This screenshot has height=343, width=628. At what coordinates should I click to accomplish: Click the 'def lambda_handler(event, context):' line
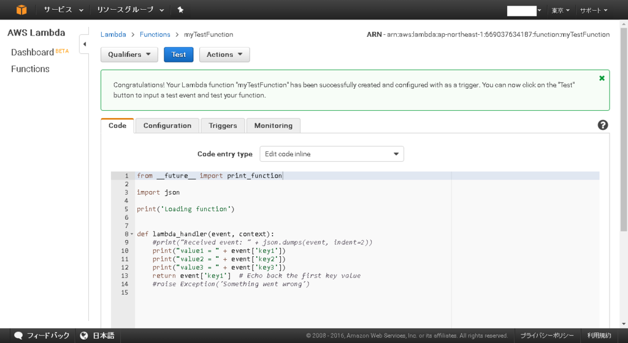205,234
